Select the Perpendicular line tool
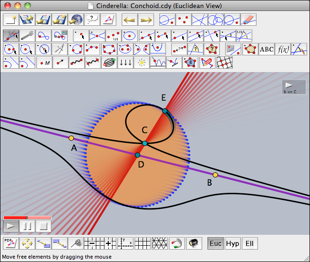 coord(212,36)
